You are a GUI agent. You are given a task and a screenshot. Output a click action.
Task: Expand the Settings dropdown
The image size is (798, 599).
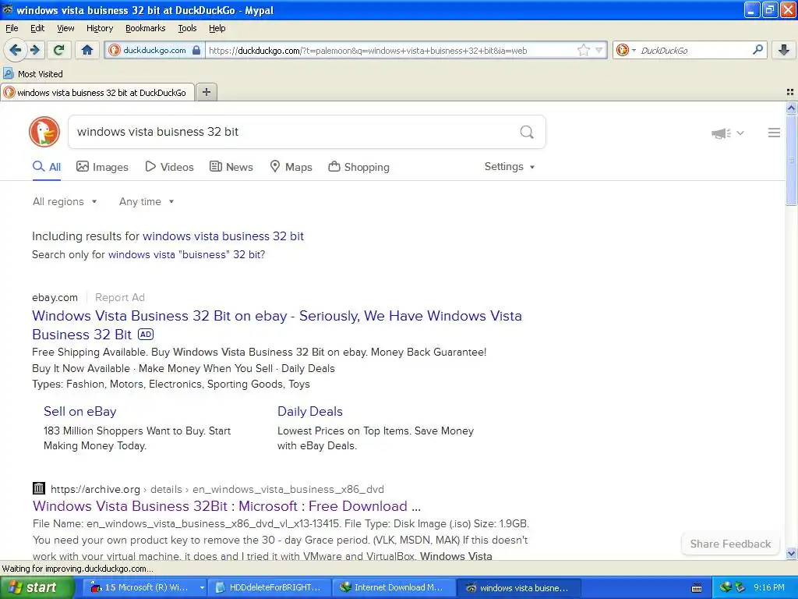point(510,167)
